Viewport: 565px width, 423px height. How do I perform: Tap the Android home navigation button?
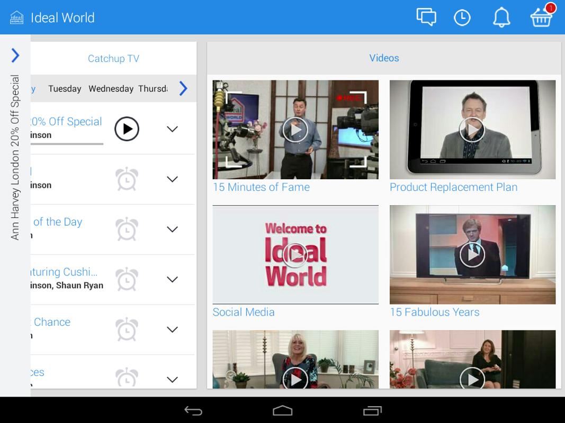coord(283,410)
